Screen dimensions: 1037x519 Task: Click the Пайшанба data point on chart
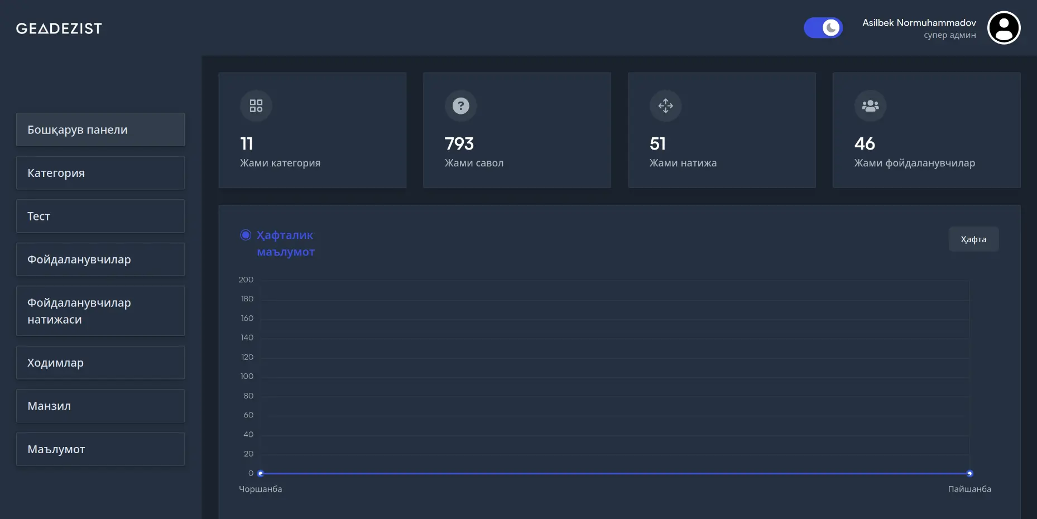coord(969,473)
